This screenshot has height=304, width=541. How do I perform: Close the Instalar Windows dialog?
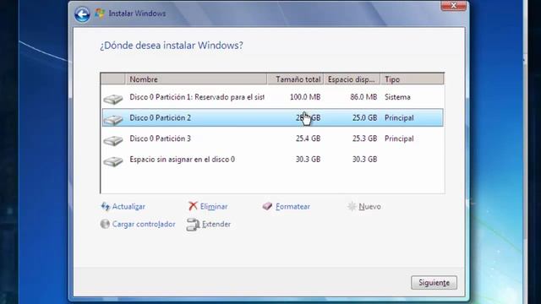coord(453,6)
